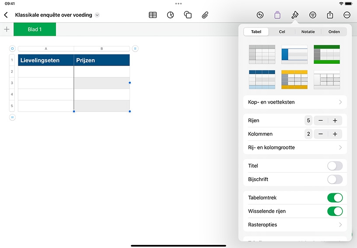Increase the Rijen count

335,120
